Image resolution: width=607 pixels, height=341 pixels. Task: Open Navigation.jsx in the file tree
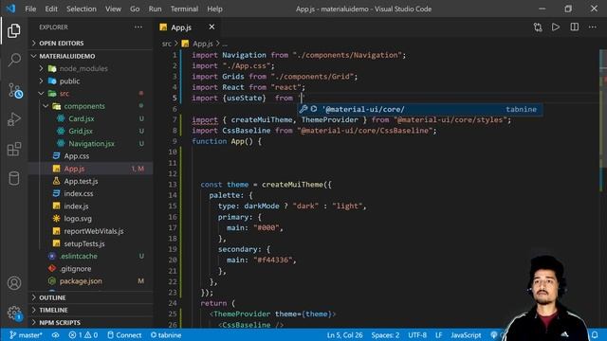tap(91, 143)
